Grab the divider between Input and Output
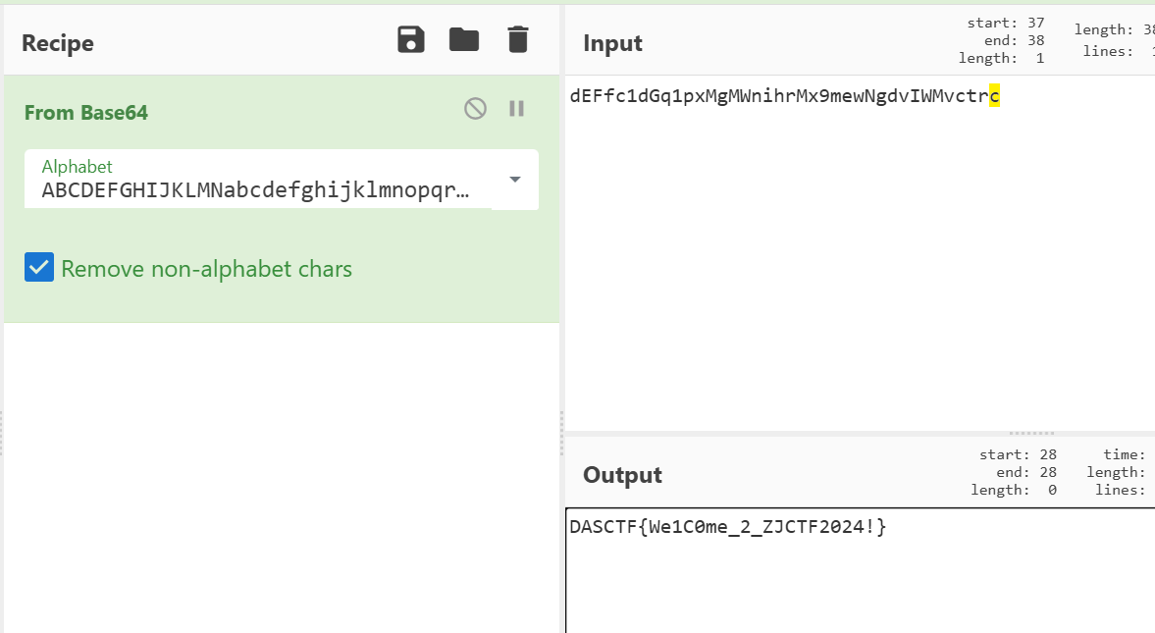 [1030, 433]
